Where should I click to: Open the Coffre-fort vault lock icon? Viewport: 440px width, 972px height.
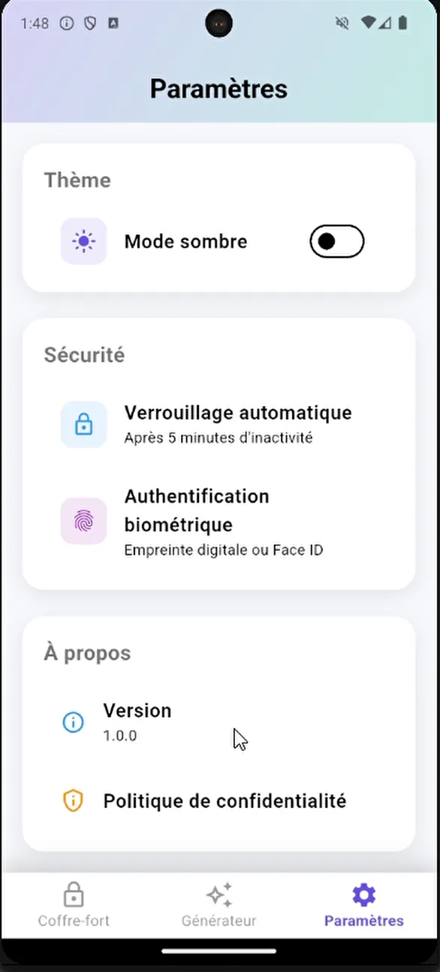pyautogui.click(x=73, y=895)
